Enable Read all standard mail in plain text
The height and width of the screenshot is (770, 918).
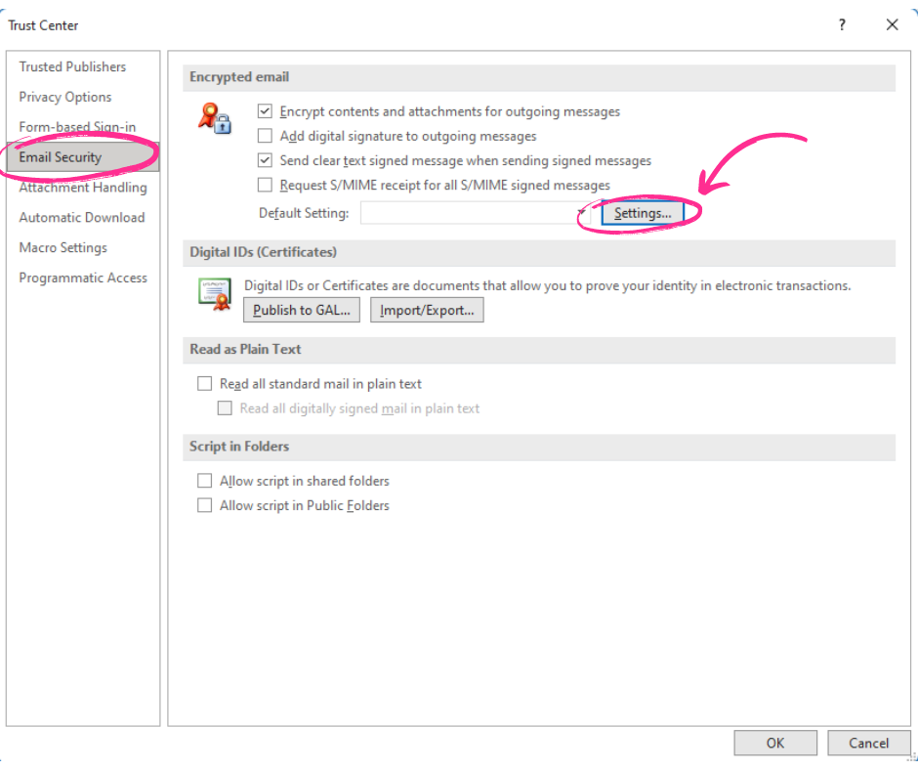point(204,383)
